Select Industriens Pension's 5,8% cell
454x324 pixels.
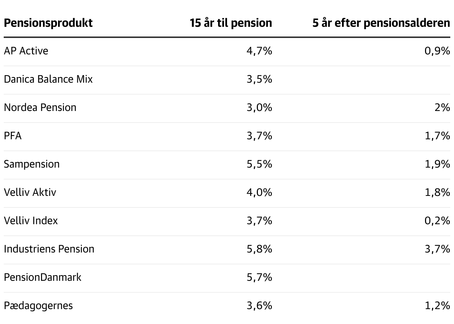pyautogui.click(x=259, y=249)
